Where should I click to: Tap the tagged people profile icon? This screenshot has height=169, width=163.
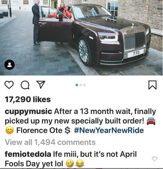pyautogui.click(x=9, y=65)
